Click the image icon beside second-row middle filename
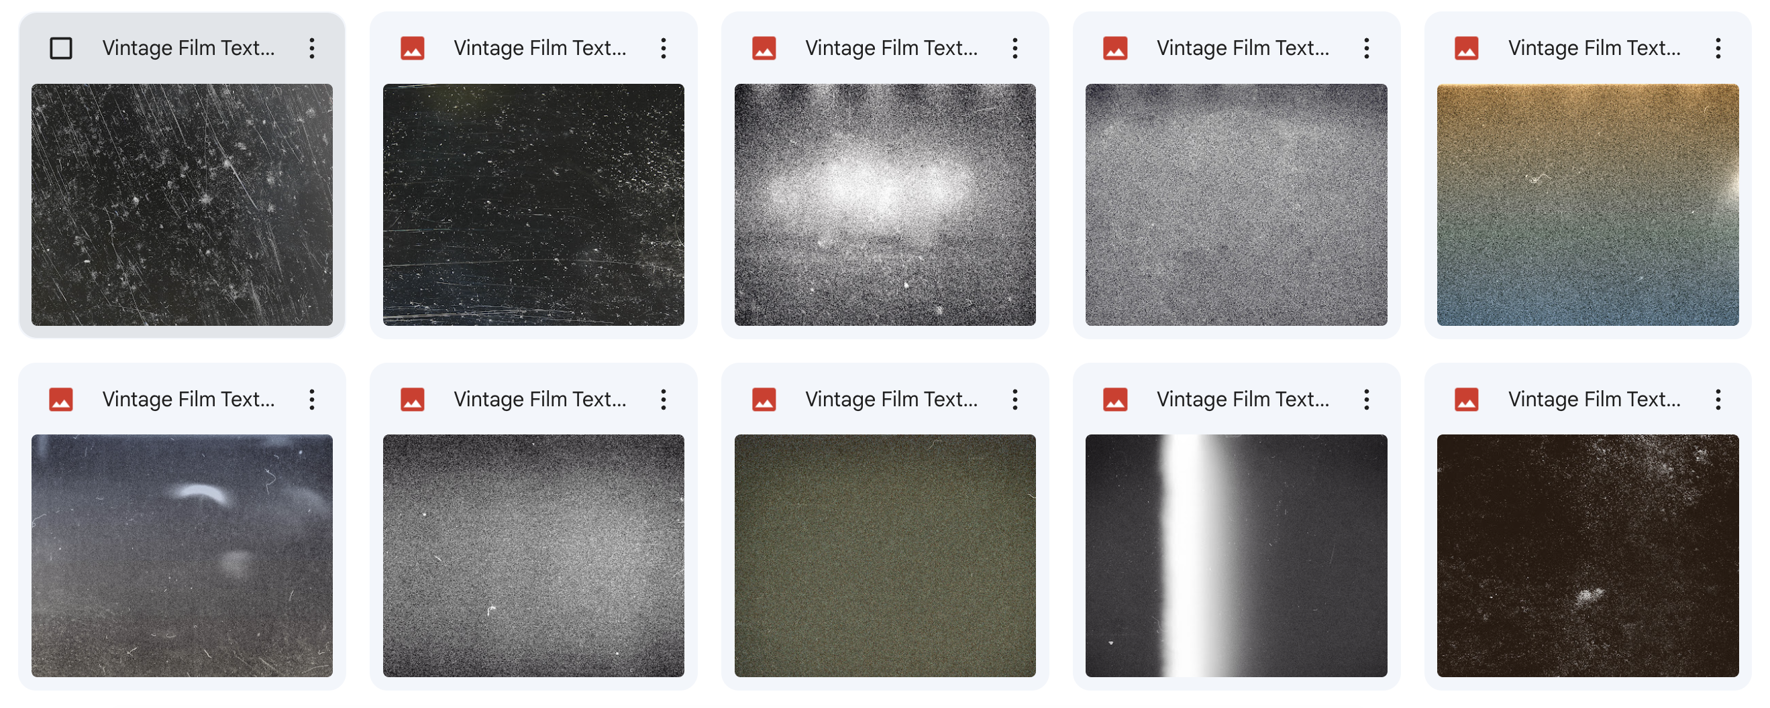Viewport: 1770px width, 708px height. pyautogui.click(x=764, y=398)
